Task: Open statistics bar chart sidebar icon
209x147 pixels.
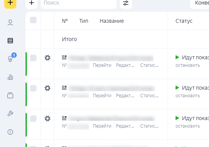Action: (10, 77)
